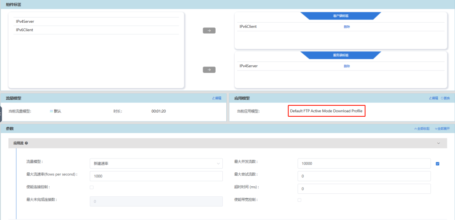The height and width of the screenshot is (220, 455).
Task: Click 删除 link next to IPv4Server
Action: click(347, 66)
